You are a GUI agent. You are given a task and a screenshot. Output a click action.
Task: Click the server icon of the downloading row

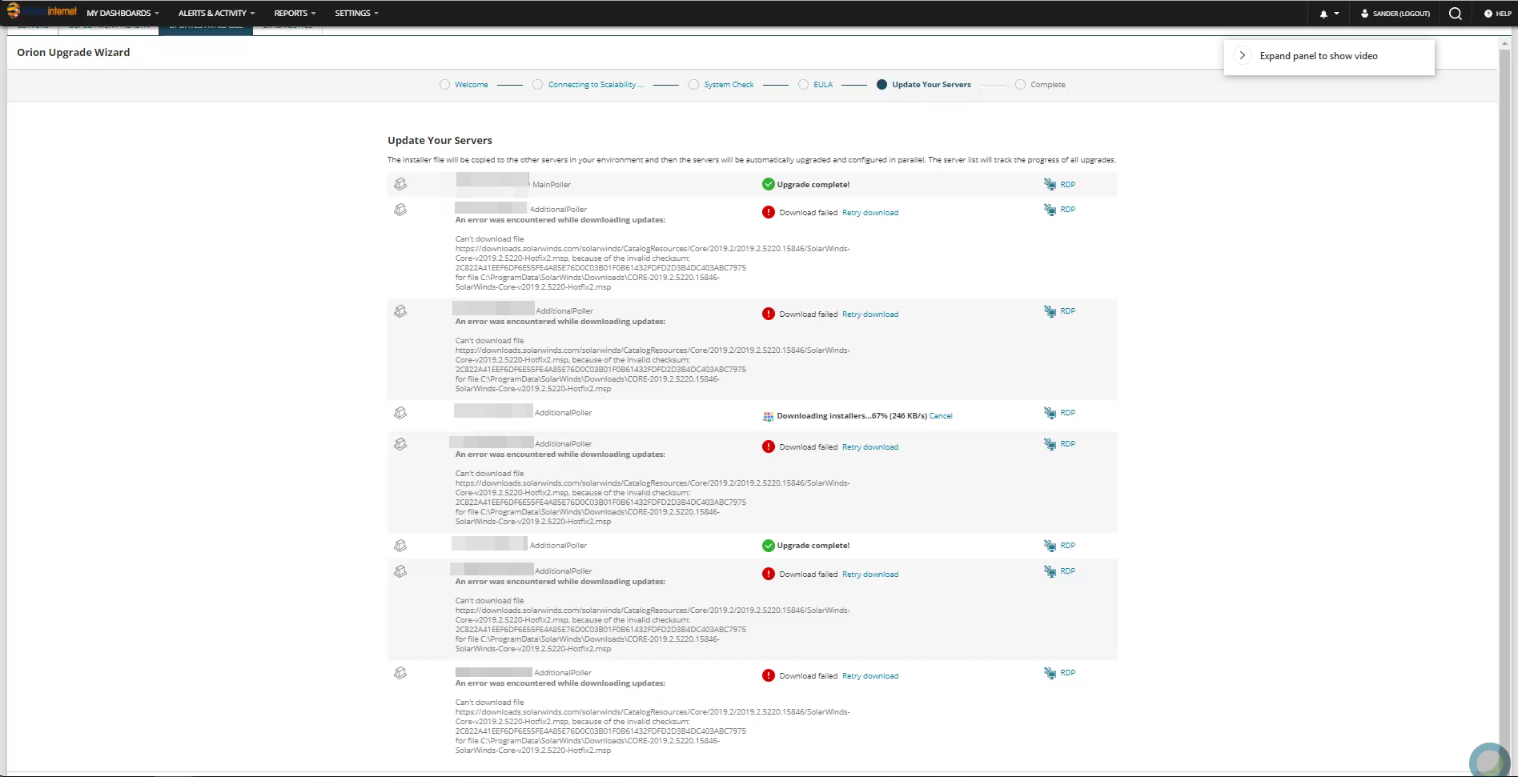tap(400, 413)
